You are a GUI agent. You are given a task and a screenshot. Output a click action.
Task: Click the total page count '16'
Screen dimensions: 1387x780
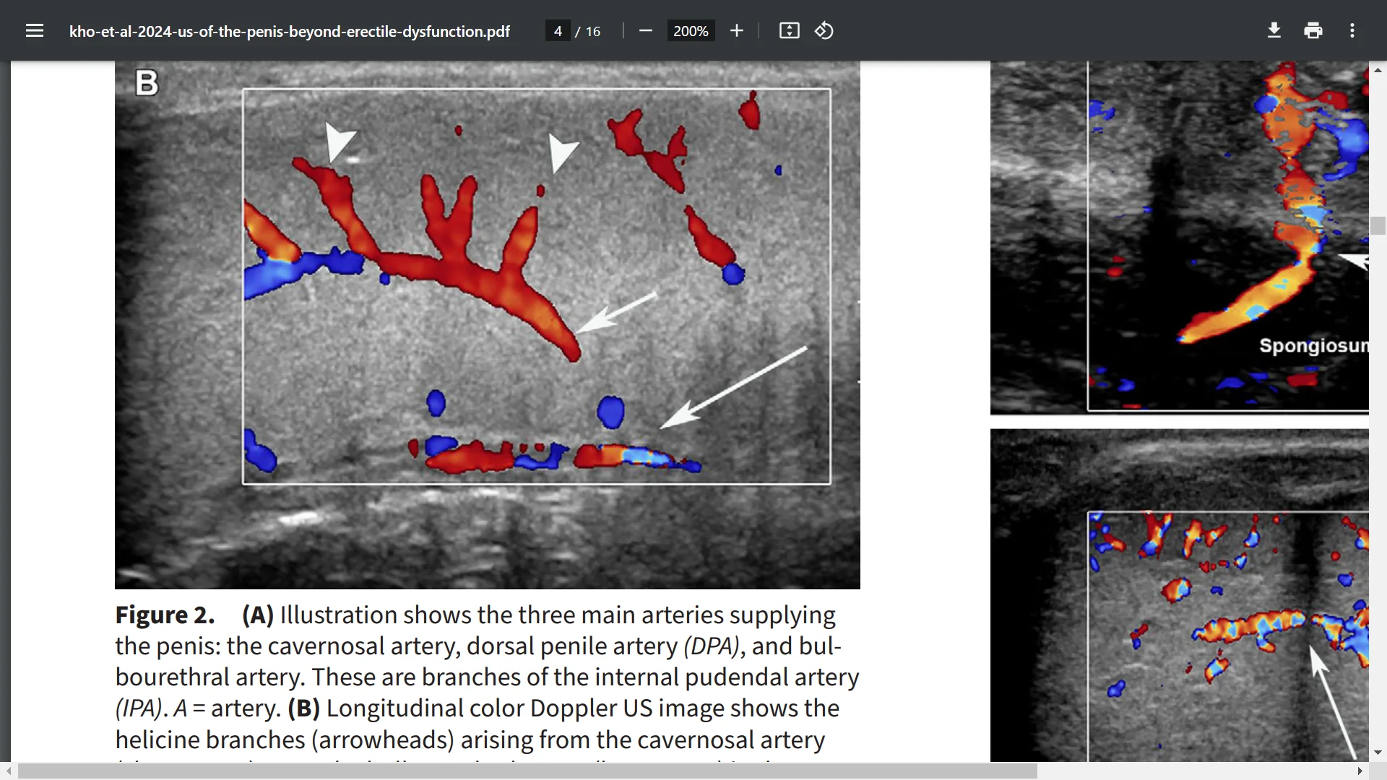pos(593,31)
